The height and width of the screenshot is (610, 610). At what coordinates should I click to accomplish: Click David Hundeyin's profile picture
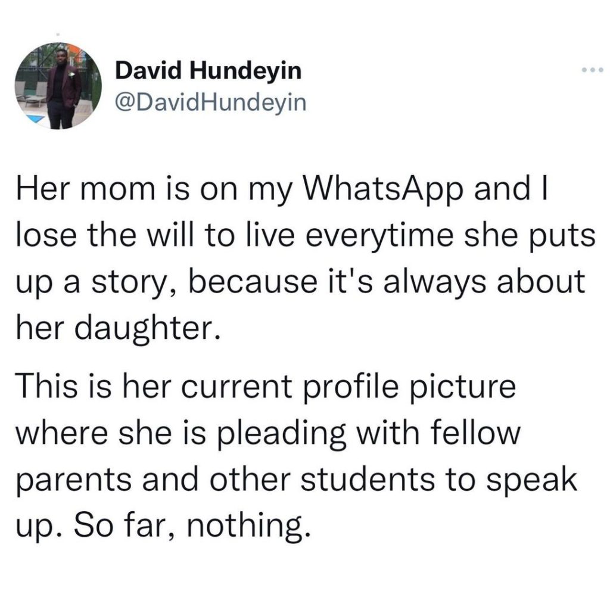point(57,86)
